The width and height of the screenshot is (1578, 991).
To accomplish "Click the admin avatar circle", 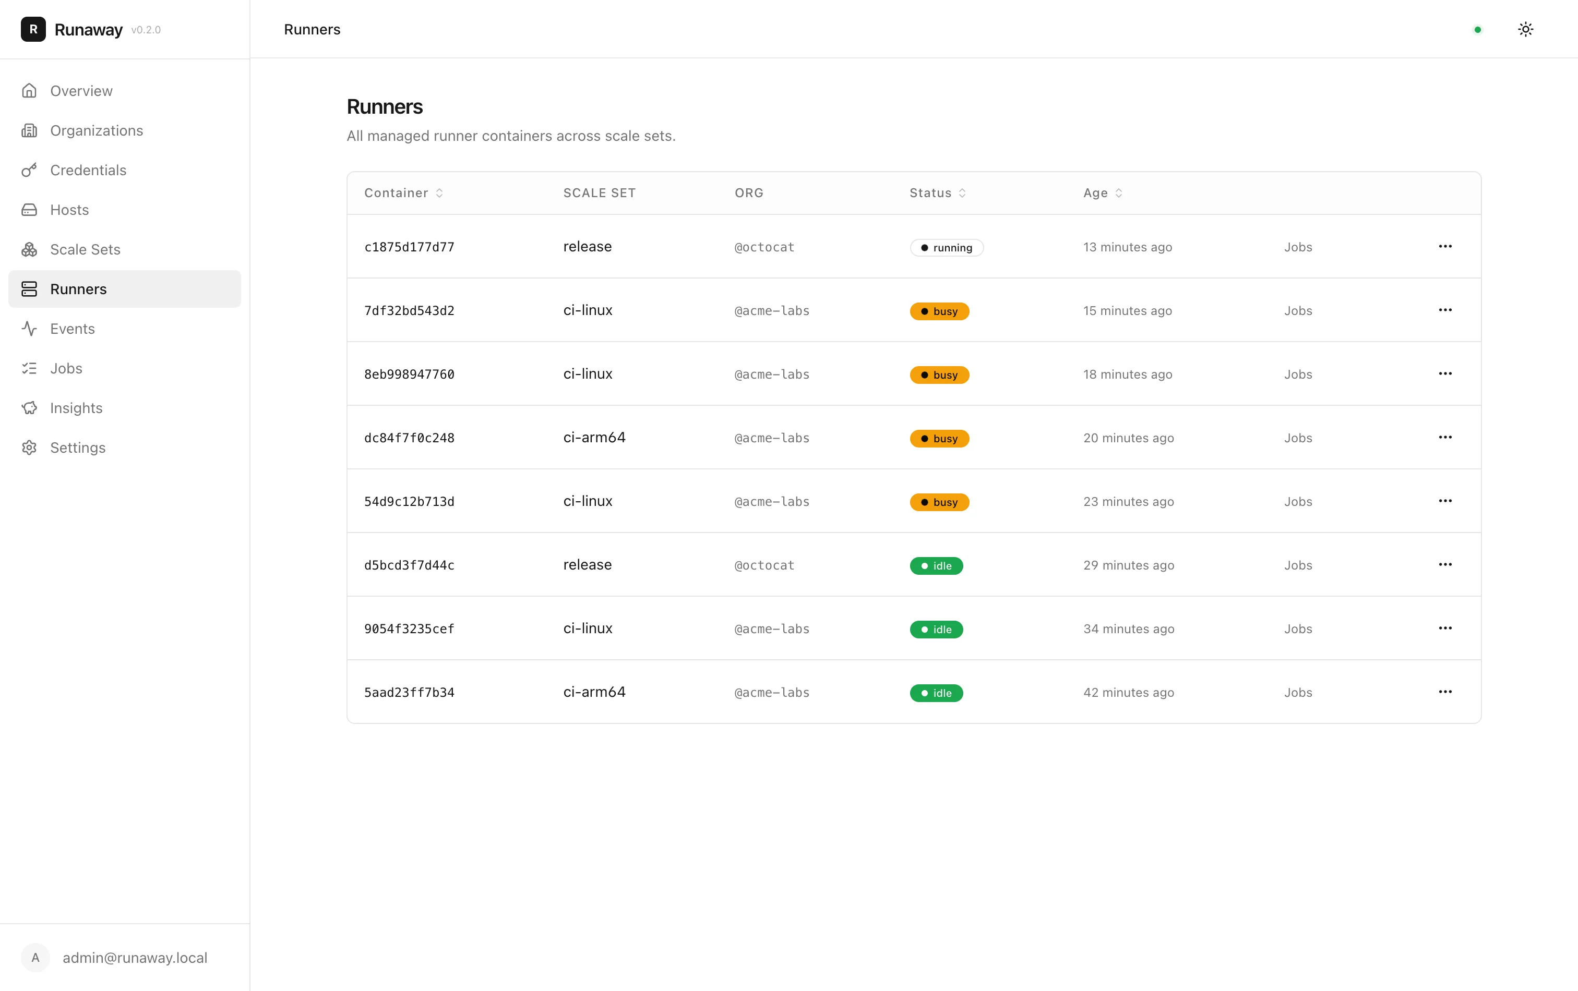I will click(x=35, y=958).
